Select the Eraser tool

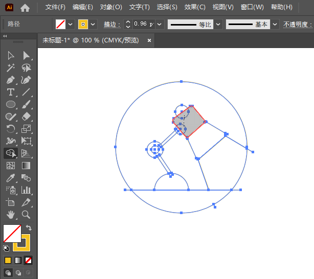coord(26,117)
